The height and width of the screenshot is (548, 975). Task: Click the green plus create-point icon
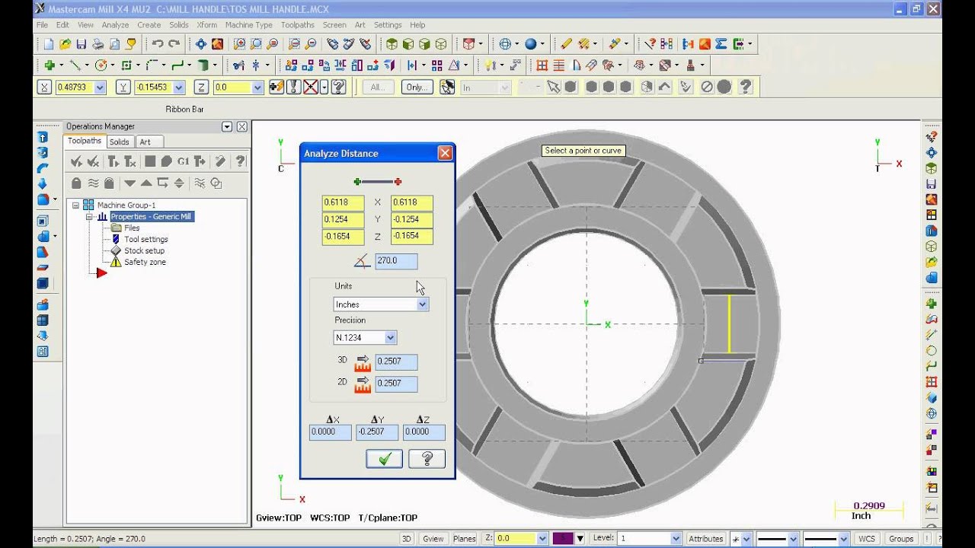pos(50,65)
